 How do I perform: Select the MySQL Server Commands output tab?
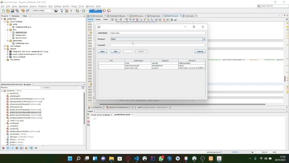(101, 115)
